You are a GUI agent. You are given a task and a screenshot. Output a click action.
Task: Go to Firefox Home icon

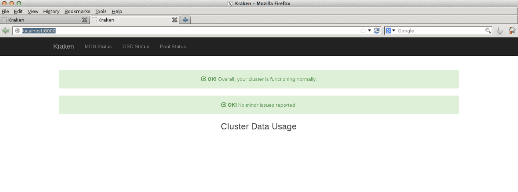click(x=512, y=31)
